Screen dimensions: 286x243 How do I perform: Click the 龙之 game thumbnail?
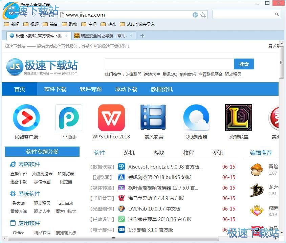click(257, 190)
